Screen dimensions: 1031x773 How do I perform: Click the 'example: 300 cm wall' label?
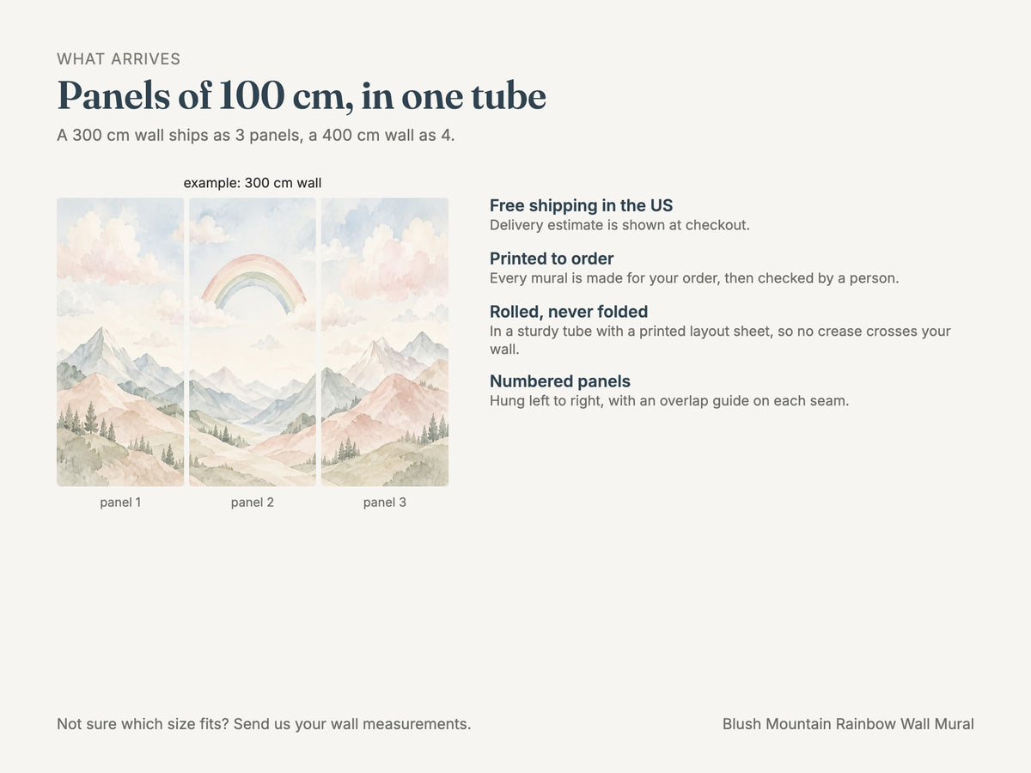click(253, 183)
